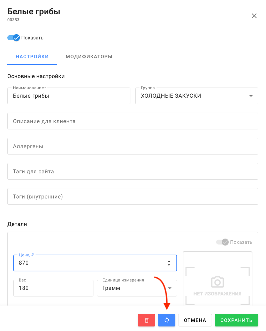Click the blue sync refresh button
Viewport: 266px width, 331px height.
[x=167, y=320]
